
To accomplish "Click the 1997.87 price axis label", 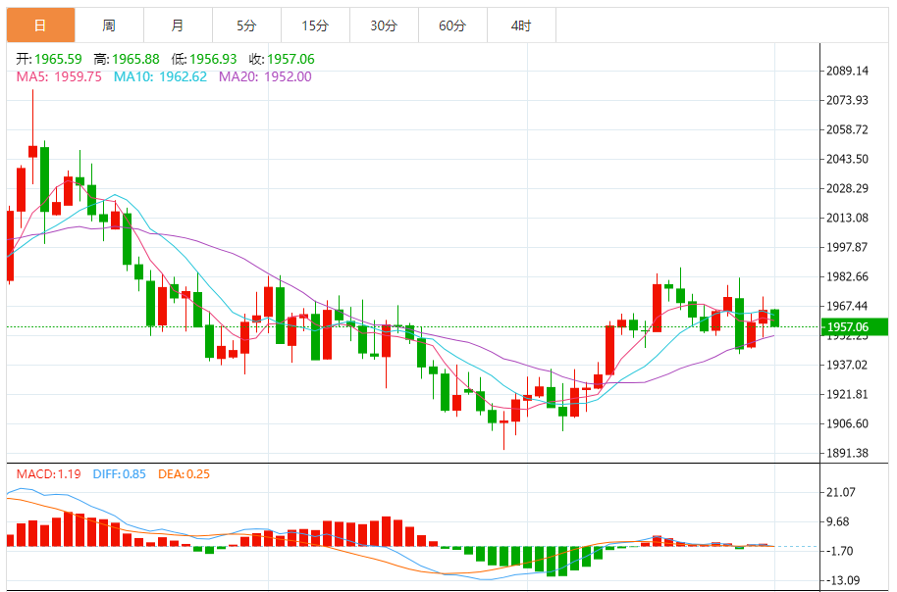I will [847, 247].
